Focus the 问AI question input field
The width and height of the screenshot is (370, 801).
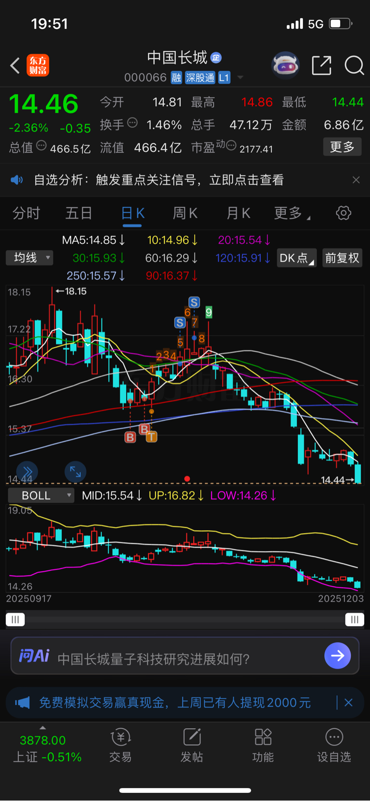[185, 656]
